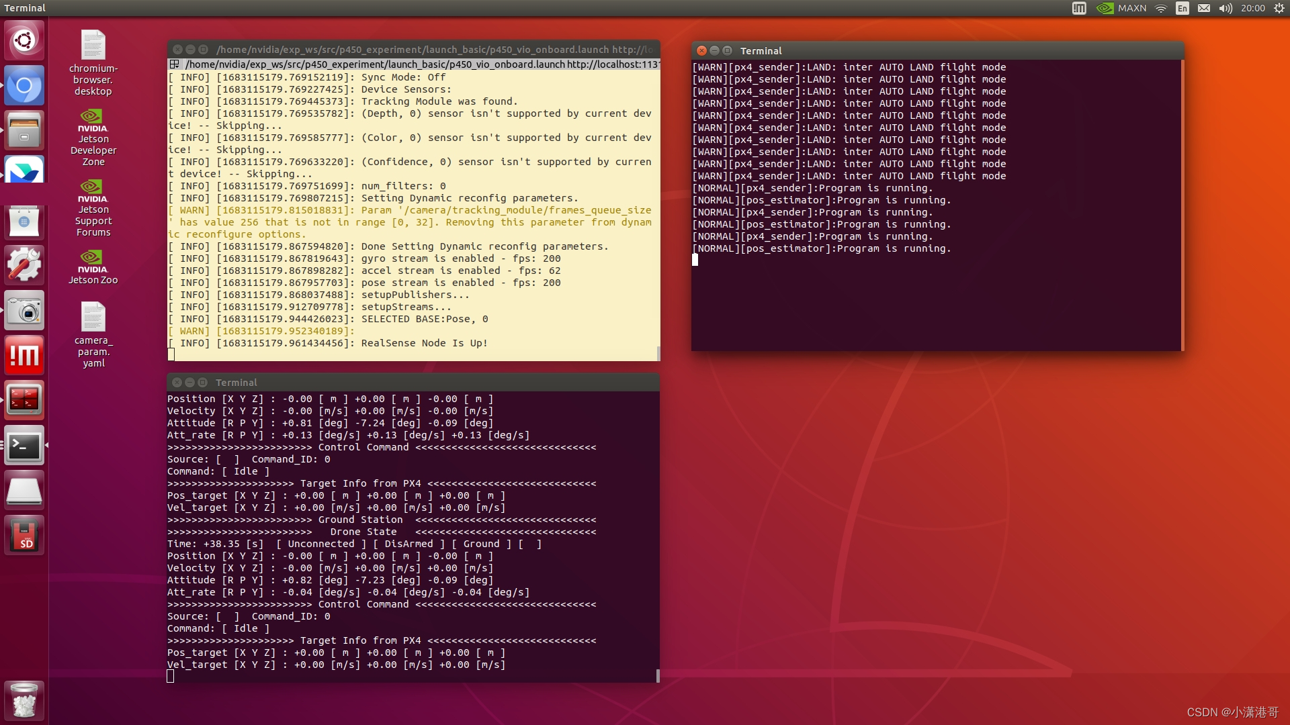This screenshot has width=1290, height=725.
Task: Open Jetson Zoo desktop shortcut
Action: click(x=93, y=267)
